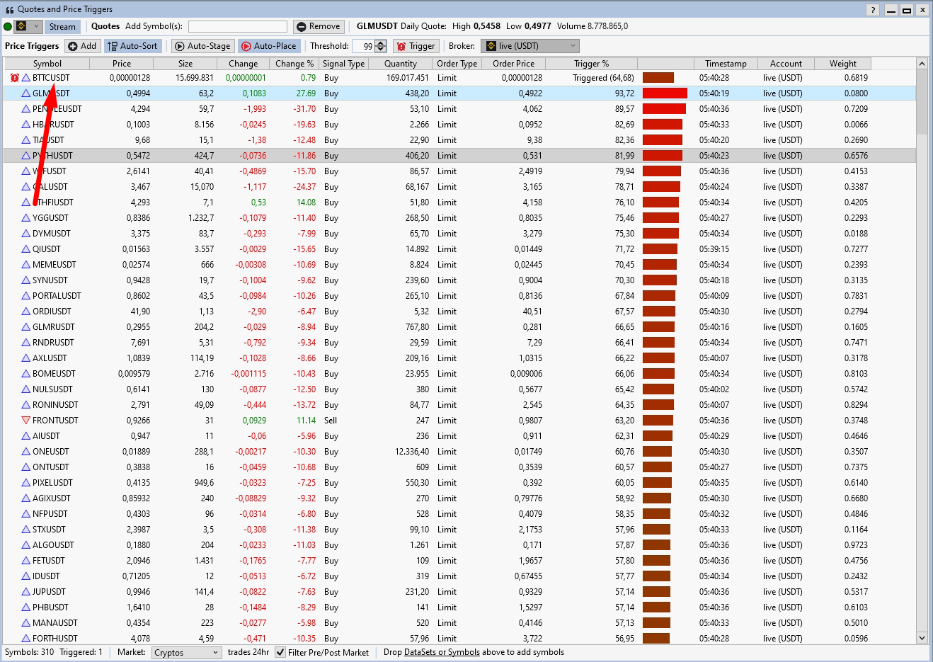
Task: Click the buy triangle icon for PIXELUSDT
Action: 26,483
